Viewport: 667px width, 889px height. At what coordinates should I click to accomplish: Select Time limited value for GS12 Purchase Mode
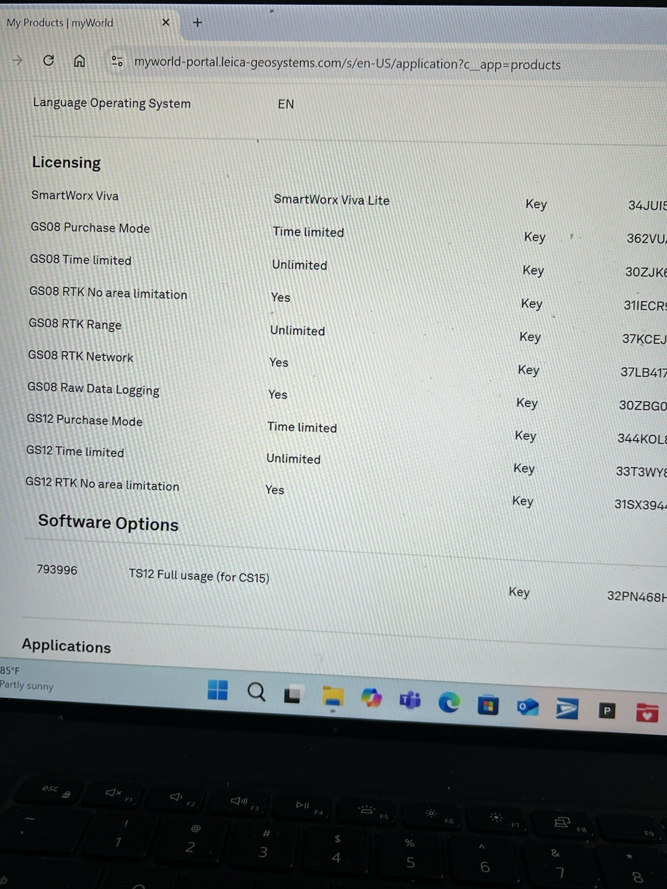(x=302, y=427)
